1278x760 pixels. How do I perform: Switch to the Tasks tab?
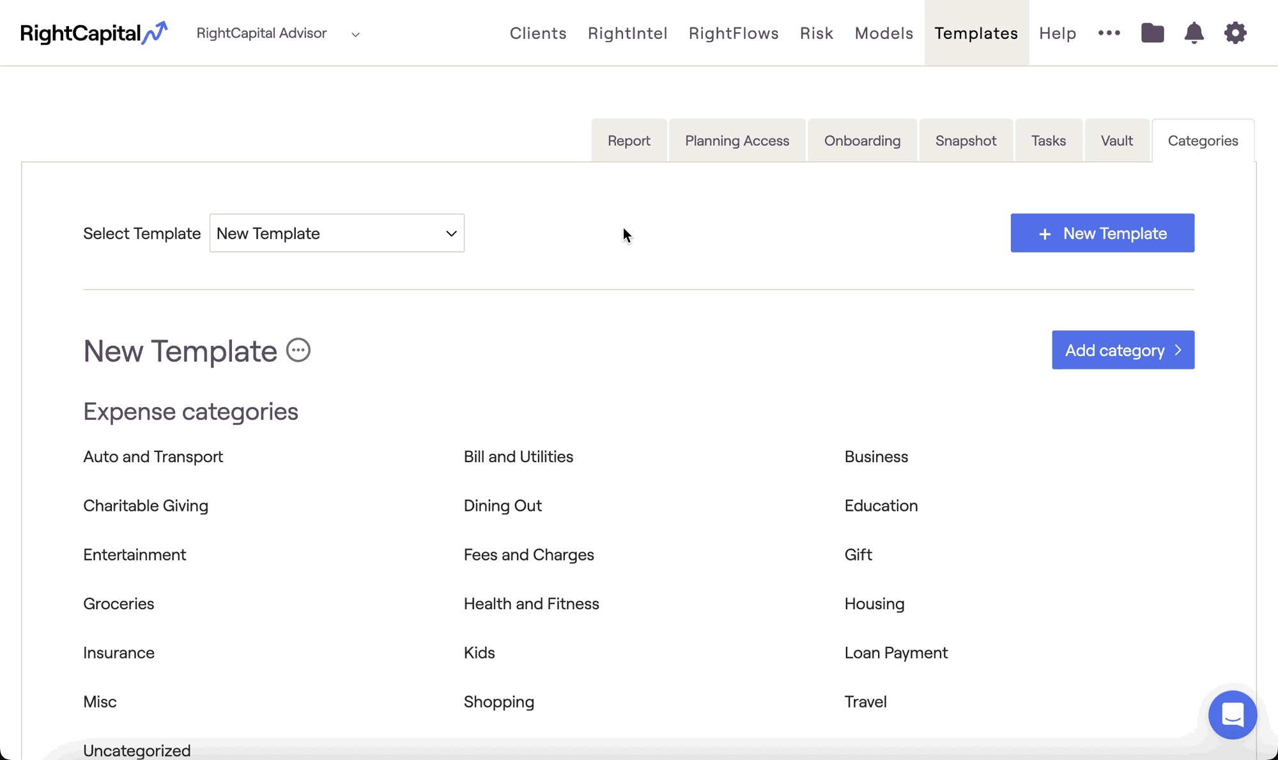(1048, 141)
